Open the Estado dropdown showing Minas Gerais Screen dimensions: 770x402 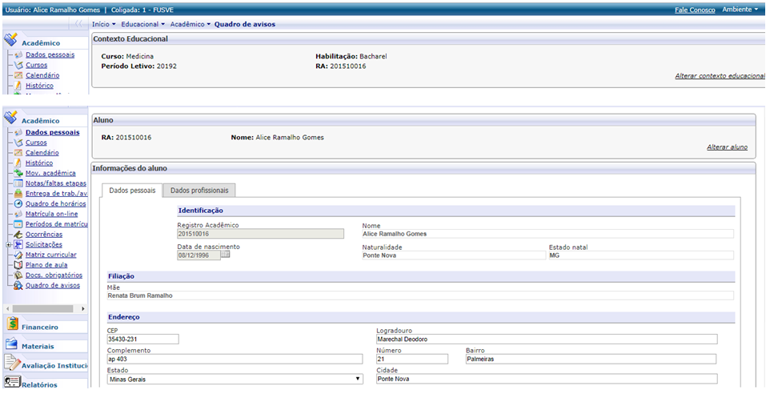(358, 380)
